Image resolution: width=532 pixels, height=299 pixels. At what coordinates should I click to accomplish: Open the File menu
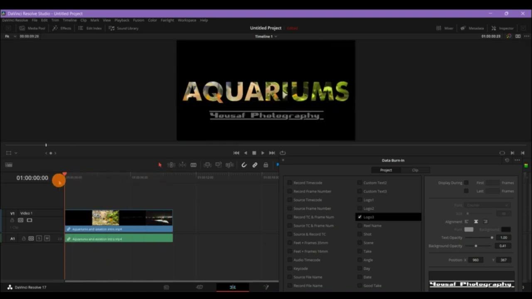(x=34, y=20)
